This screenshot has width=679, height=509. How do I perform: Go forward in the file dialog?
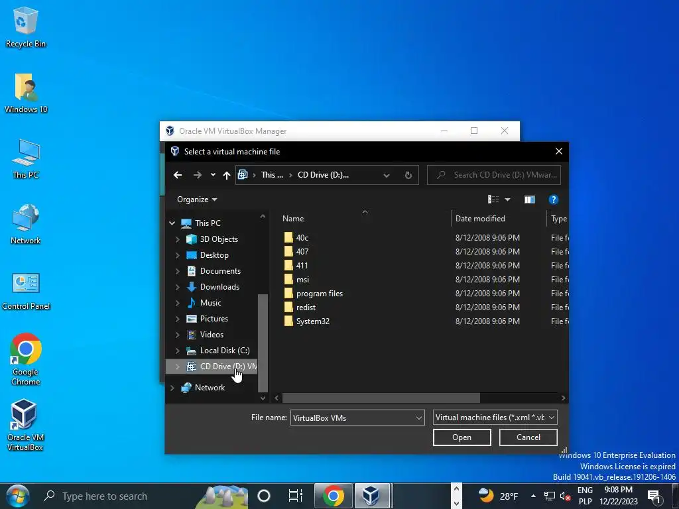pos(198,175)
